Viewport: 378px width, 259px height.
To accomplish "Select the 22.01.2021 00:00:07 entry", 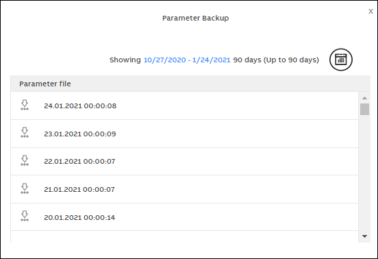I will point(79,161).
